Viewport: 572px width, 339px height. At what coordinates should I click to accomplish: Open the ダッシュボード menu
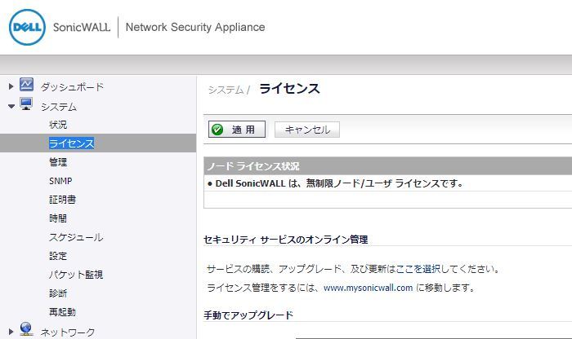coord(72,87)
